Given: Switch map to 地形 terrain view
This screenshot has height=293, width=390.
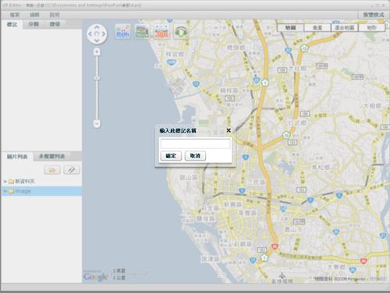Looking at the screenshot, I should click(x=371, y=27).
